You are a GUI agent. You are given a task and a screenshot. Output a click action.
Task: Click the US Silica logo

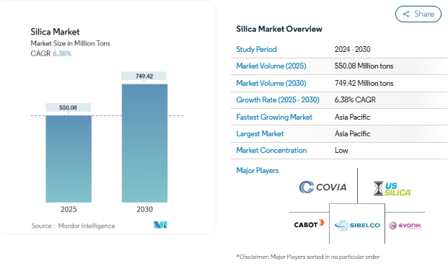click(392, 189)
